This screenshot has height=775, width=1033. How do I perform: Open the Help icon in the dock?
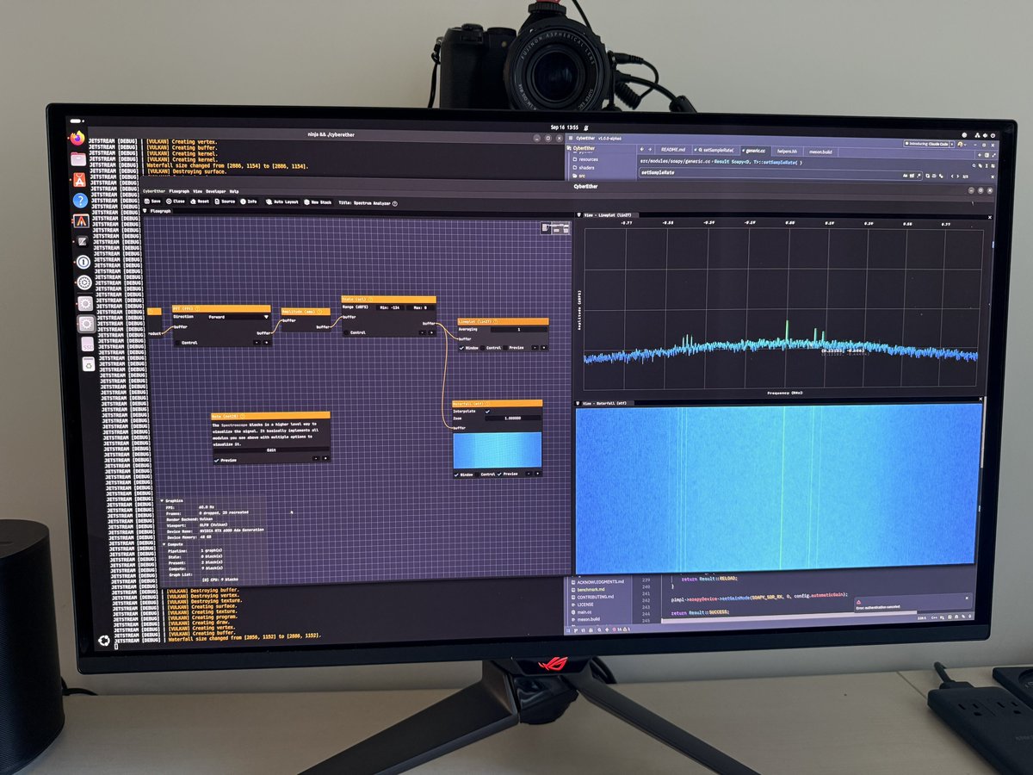coord(80,200)
